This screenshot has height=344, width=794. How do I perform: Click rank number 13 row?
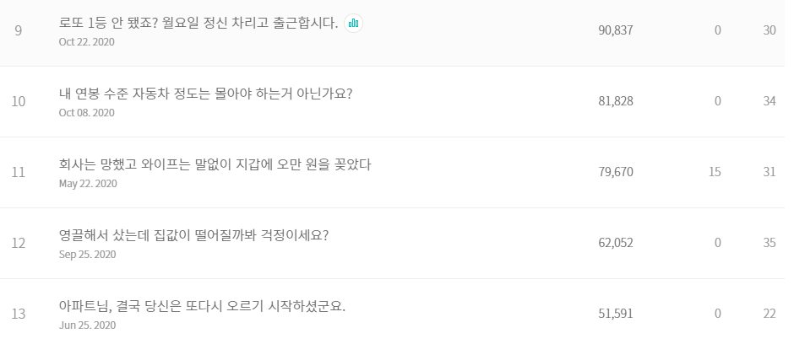[x=397, y=311]
